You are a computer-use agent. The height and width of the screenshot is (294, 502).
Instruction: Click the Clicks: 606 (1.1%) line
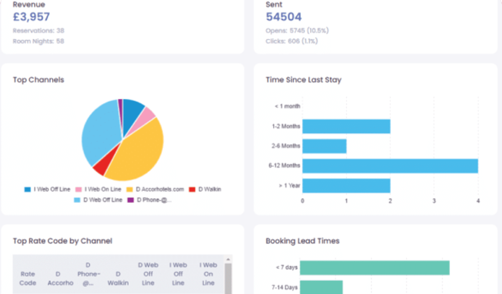point(292,41)
